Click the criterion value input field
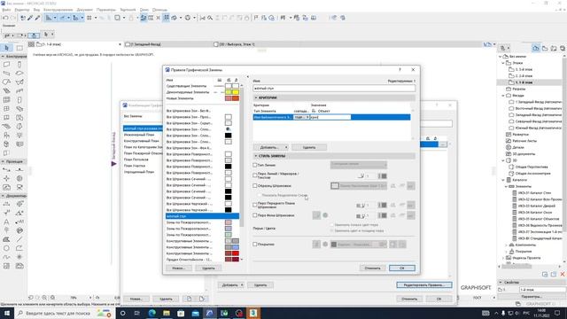The height and width of the screenshot is (319, 567). point(330,117)
